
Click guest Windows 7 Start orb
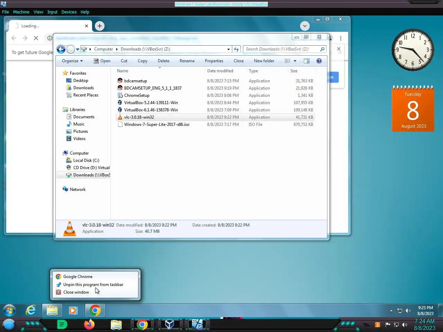tap(9, 310)
